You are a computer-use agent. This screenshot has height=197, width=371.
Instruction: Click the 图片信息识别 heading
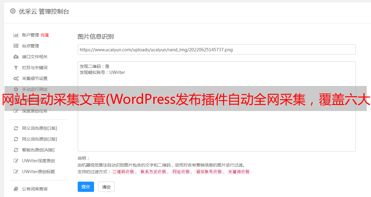coord(96,37)
